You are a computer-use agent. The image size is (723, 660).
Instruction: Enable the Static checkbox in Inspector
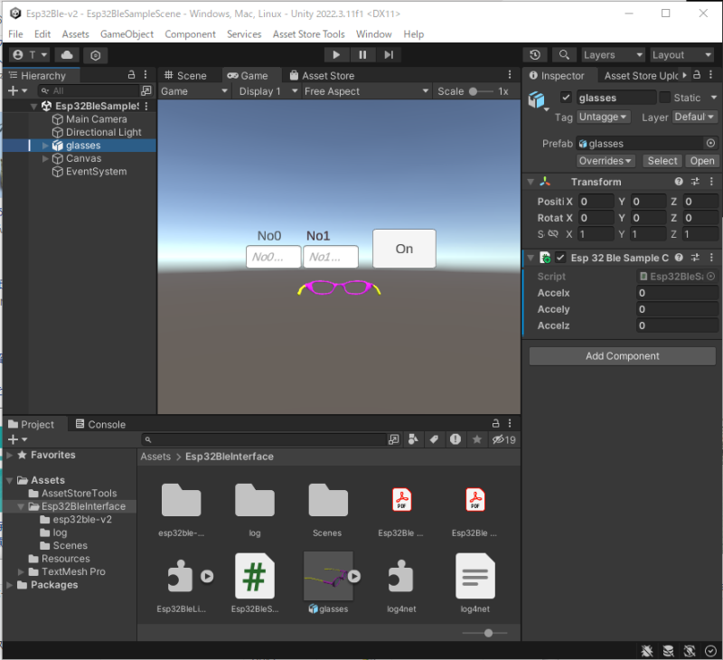pos(665,98)
